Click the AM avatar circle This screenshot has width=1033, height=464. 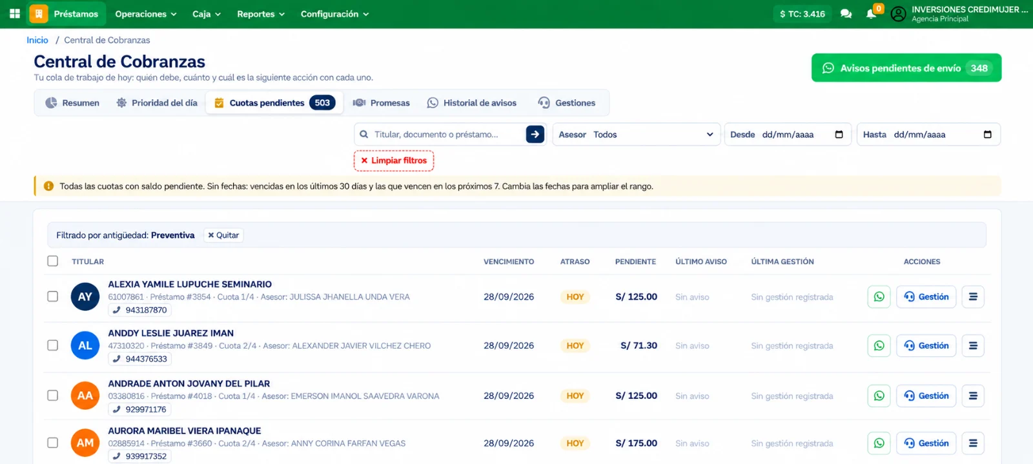click(85, 443)
